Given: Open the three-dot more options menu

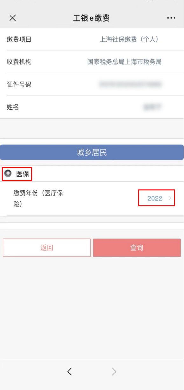Looking at the screenshot, I should point(171,18).
